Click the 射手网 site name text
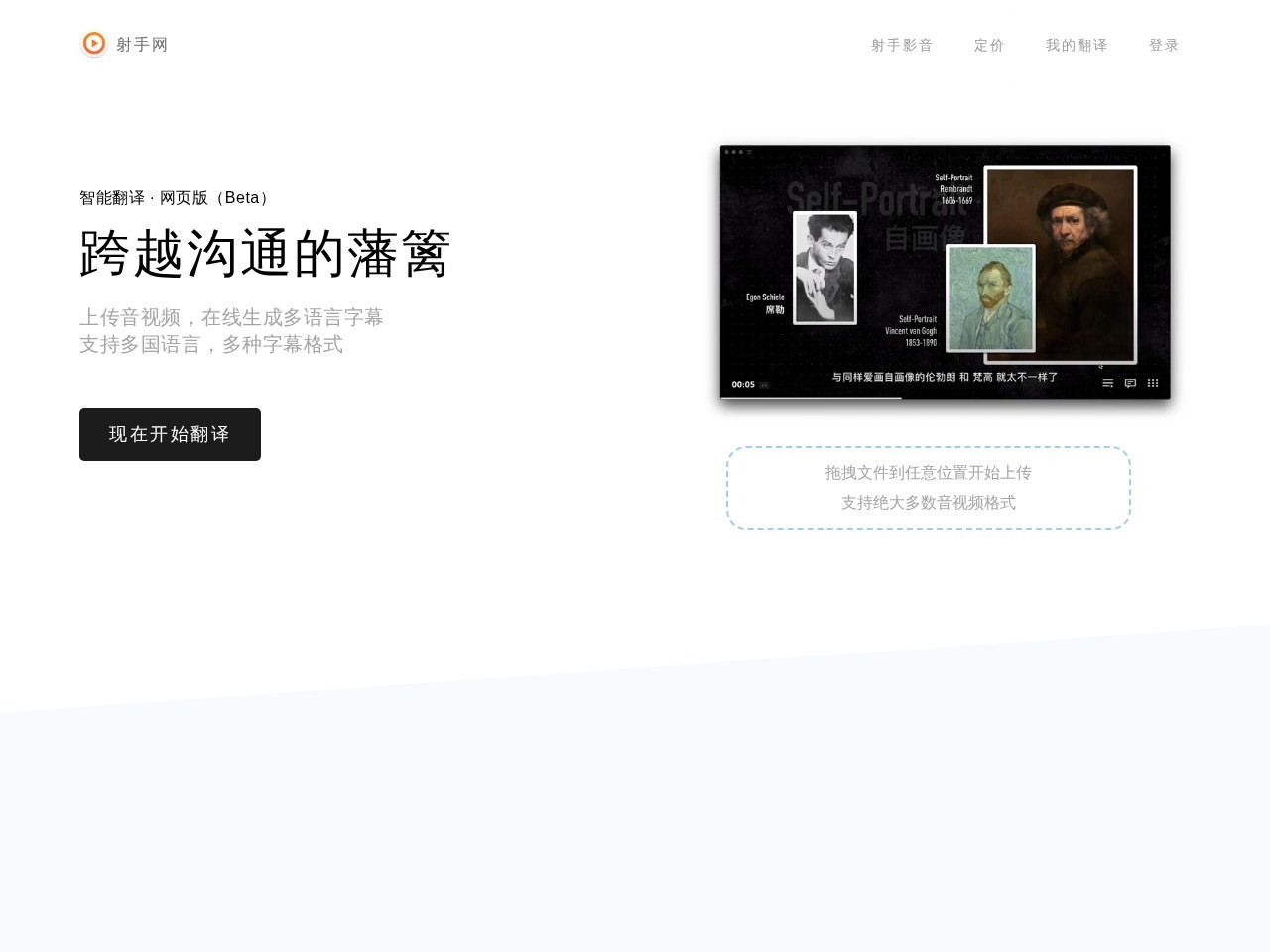Image resolution: width=1270 pixels, height=952 pixels. [x=142, y=45]
